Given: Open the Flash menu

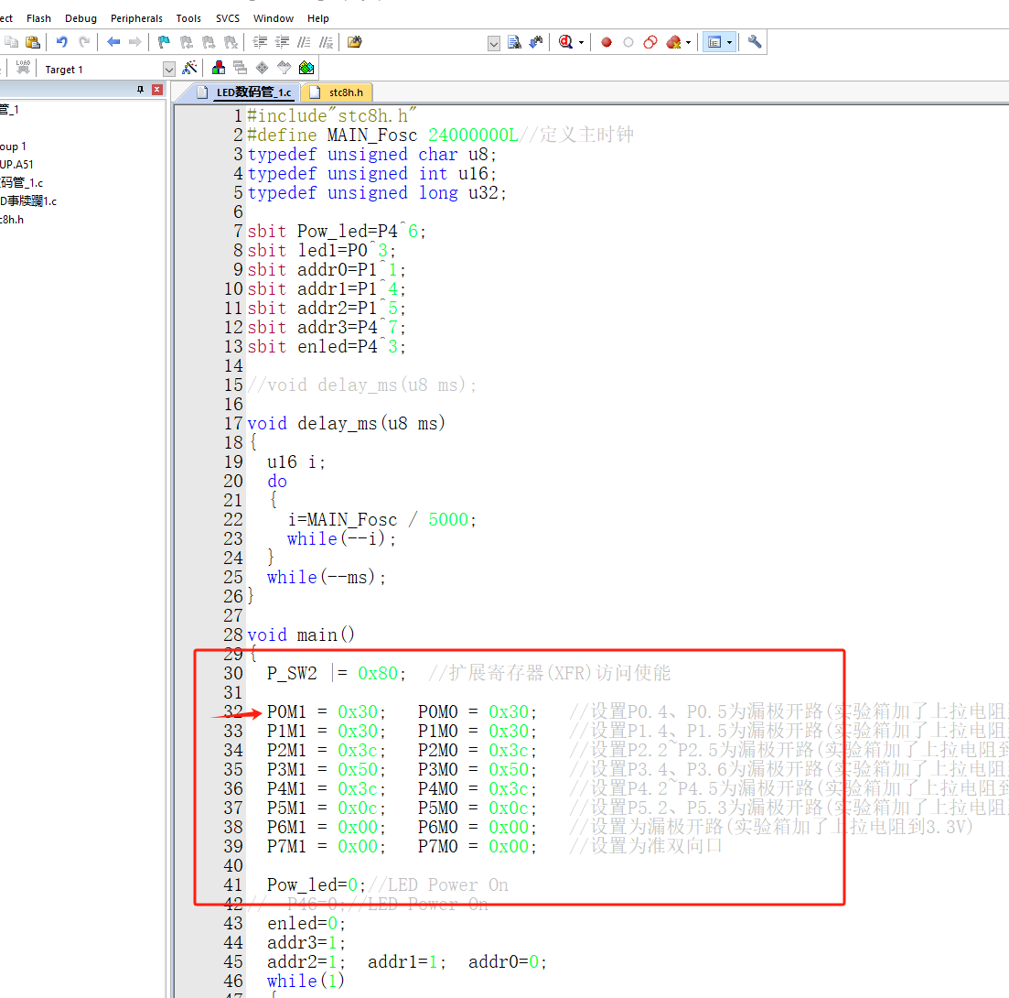Looking at the screenshot, I should click(x=38, y=18).
